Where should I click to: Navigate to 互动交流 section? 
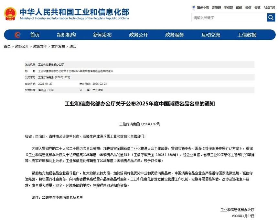point(211,35)
